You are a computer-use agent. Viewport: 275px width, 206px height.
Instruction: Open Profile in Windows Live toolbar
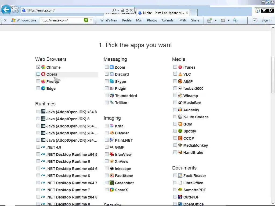(x=127, y=20)
